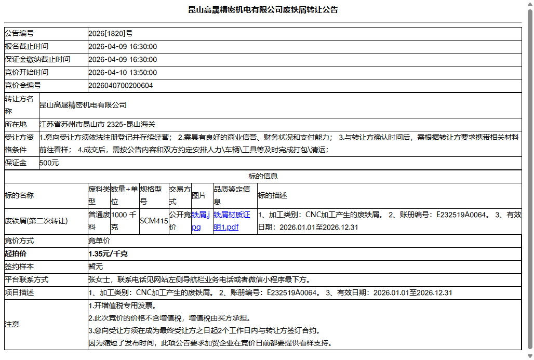Click the bidding start time 2026-04-10 13:50:00
The width and height of the screenshot is (534, 360).
123,73
